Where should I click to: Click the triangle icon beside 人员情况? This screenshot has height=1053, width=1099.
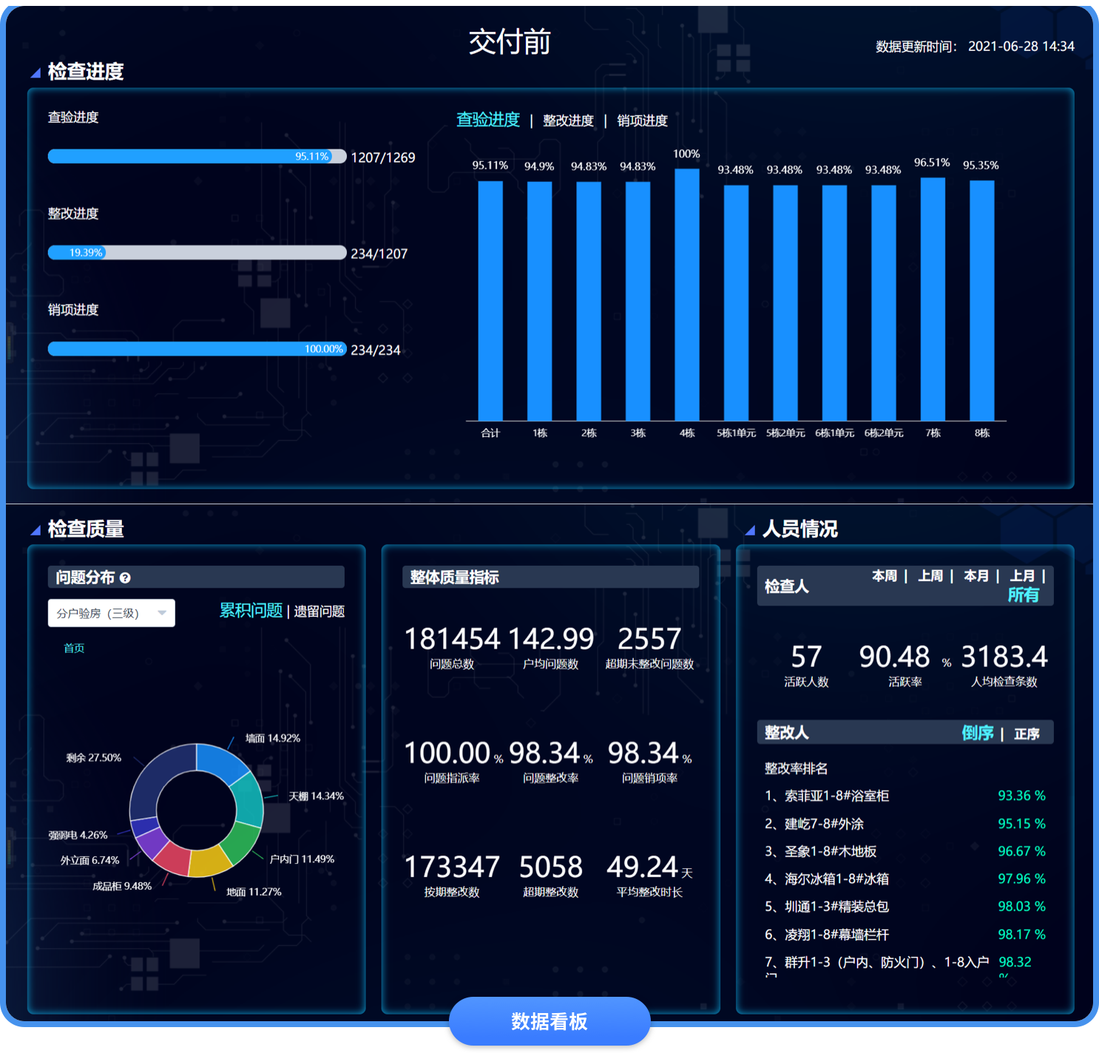point(750,530)
